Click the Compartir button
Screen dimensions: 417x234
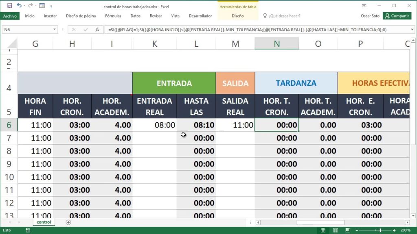pyautogui.click(x=397, y=16)
